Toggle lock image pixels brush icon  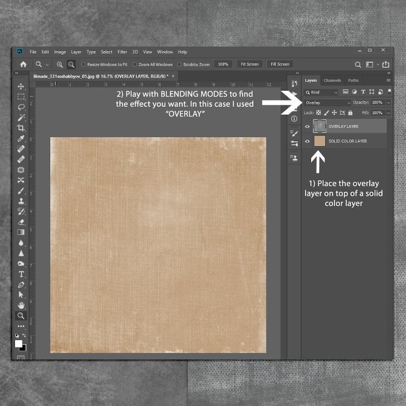click(x=327, y=112)
